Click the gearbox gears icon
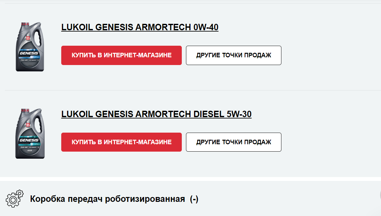Viewport: 381px width, 216px height. (x=15, y=199)
